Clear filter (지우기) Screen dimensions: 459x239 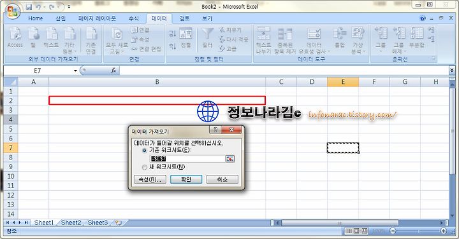click(x=230, y=30)
